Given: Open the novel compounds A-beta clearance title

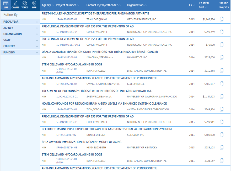Looking at the screenshot, I should tap(104, 103).
